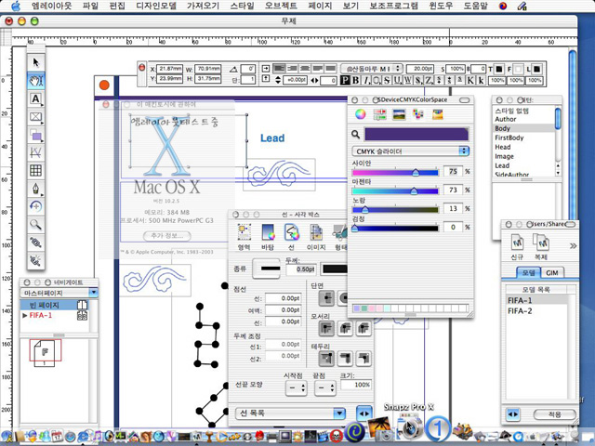
Task: Switch to the GIM tab
Action: [552, 271]
